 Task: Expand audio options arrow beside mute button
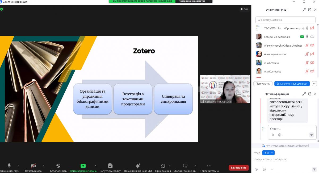18,166
